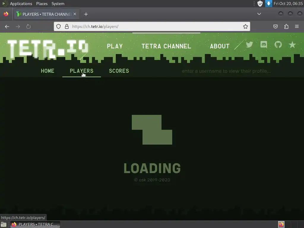Close the PLAYERS TETRA CHANNEL tab
Viewport: 304px width, 228px height.
point(75,14)
